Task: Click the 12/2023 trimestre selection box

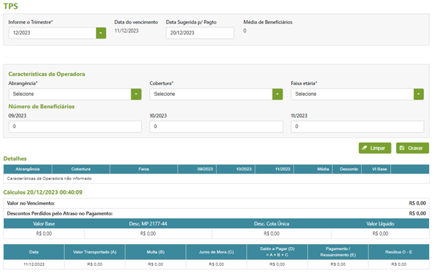Action: [53, 33]
